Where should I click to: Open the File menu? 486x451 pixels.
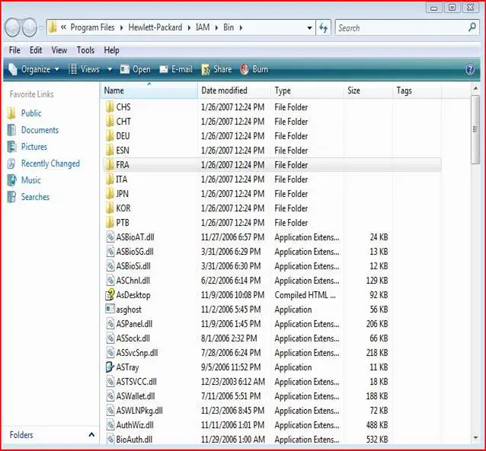pyautogui.click(x=14, y=50)
